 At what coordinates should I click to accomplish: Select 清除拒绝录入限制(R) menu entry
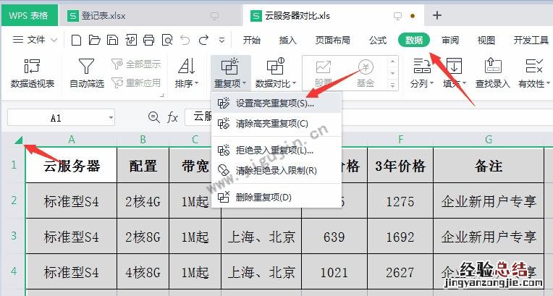pos(276,171)
